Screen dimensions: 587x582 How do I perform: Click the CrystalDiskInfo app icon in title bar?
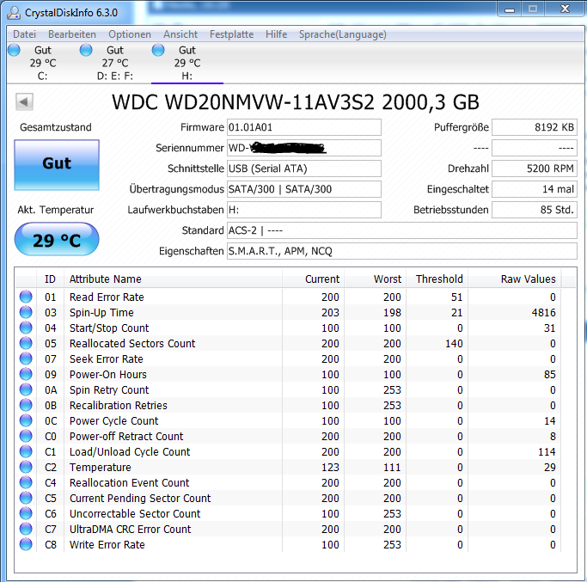click(x=14, y=12)
